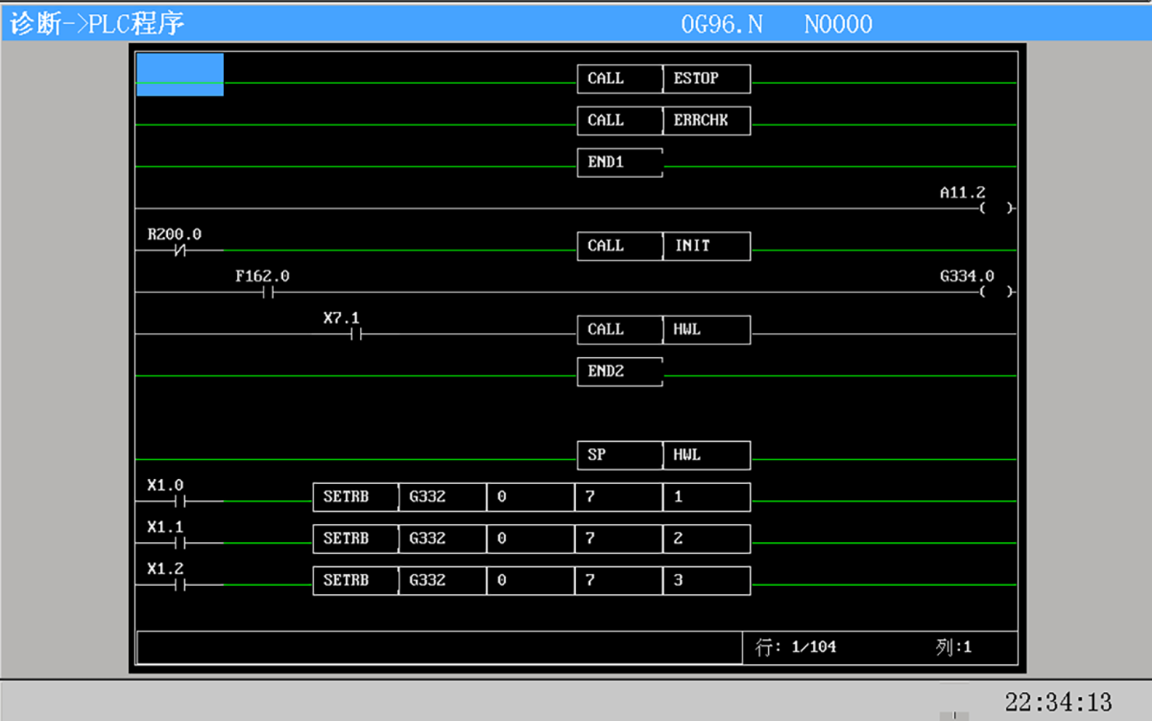Click the clock display 22:34:13
This screenshot has height=721, width=1152.
1058,702
